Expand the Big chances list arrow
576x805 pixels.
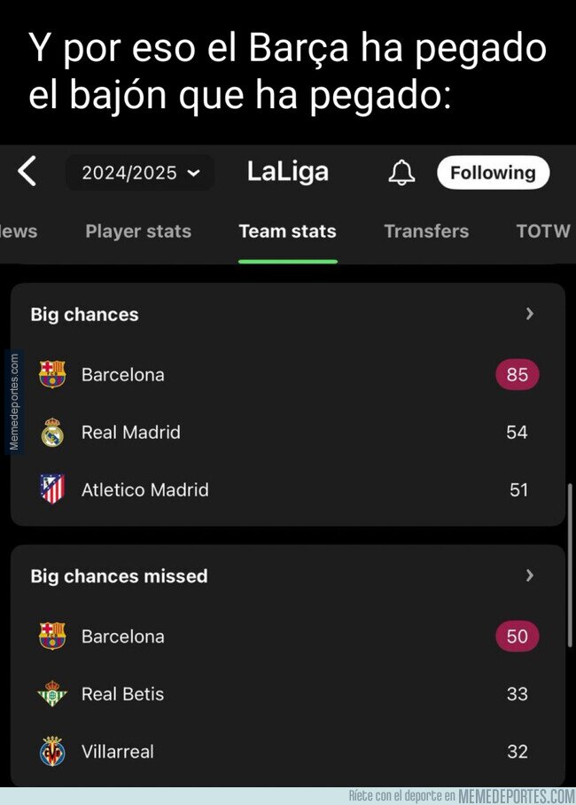point(530,314)
